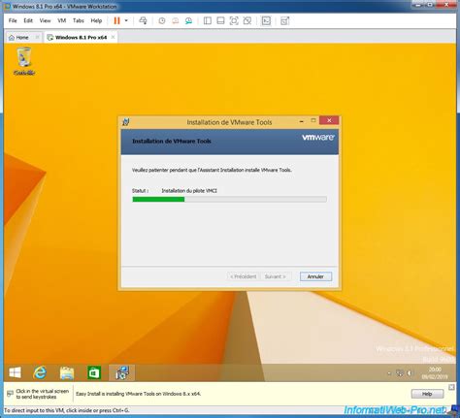This screenshot has width=460, height=418.
Task: Pause the virtual machine with the pause icon
Action: point(116,21)
